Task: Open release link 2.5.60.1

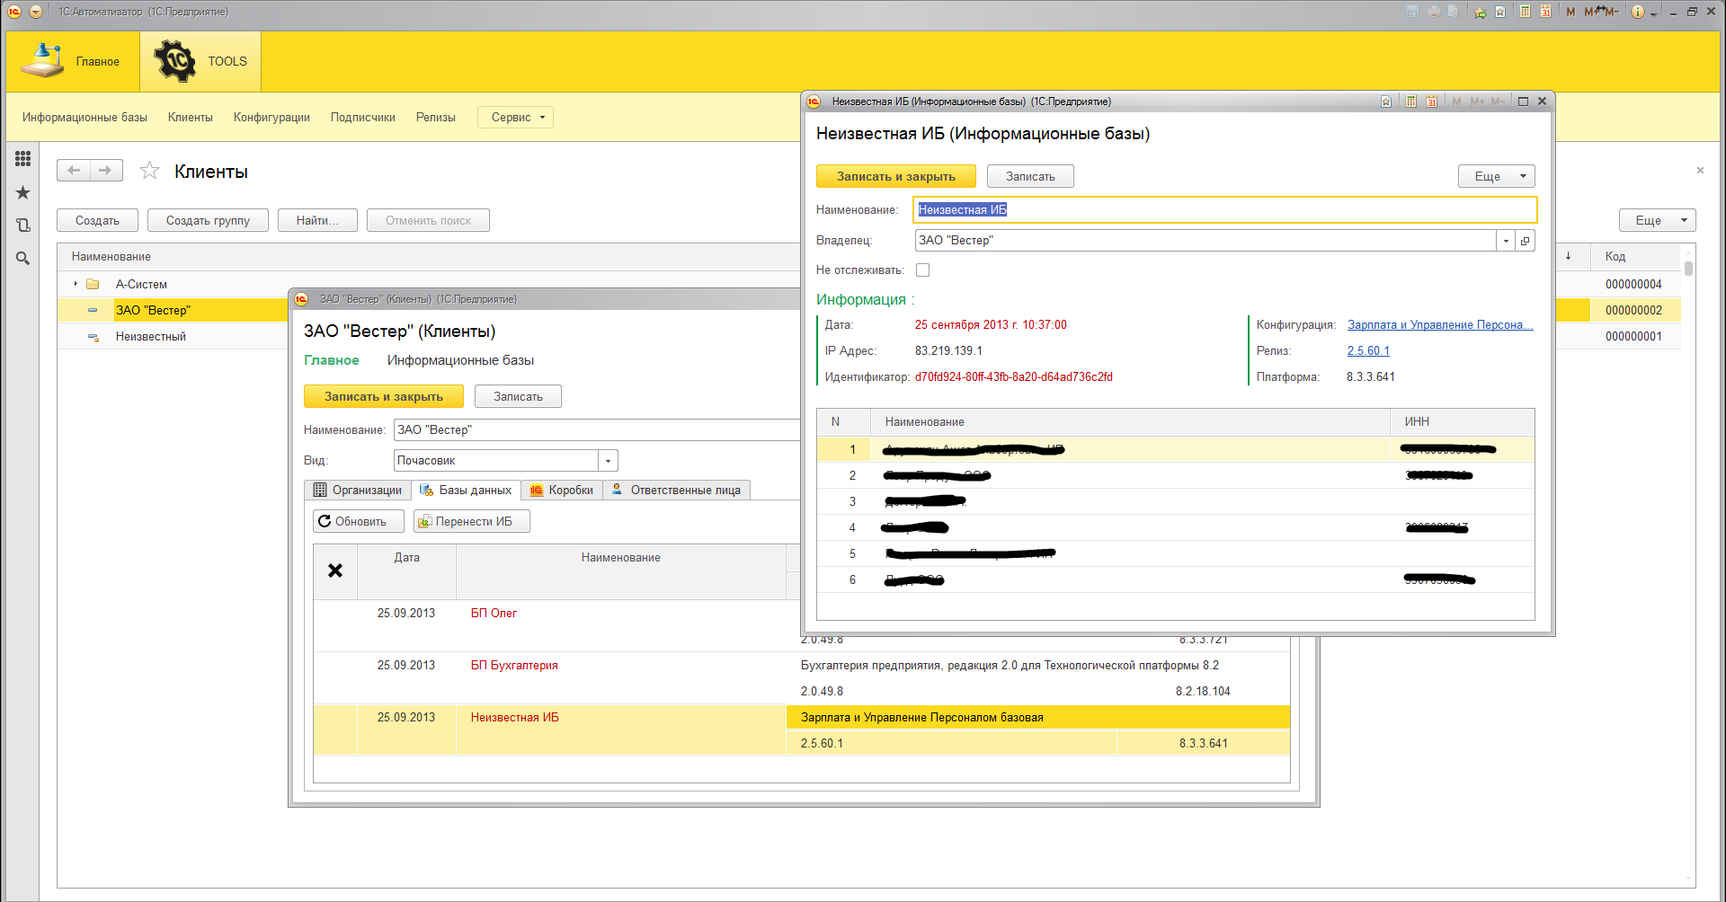Action: [x=1368, y=351]
